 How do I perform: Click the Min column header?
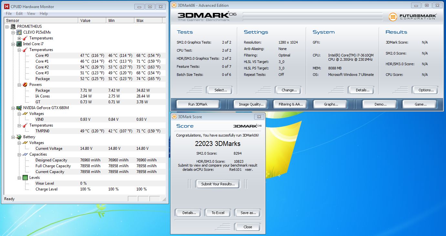pos(120,20)
